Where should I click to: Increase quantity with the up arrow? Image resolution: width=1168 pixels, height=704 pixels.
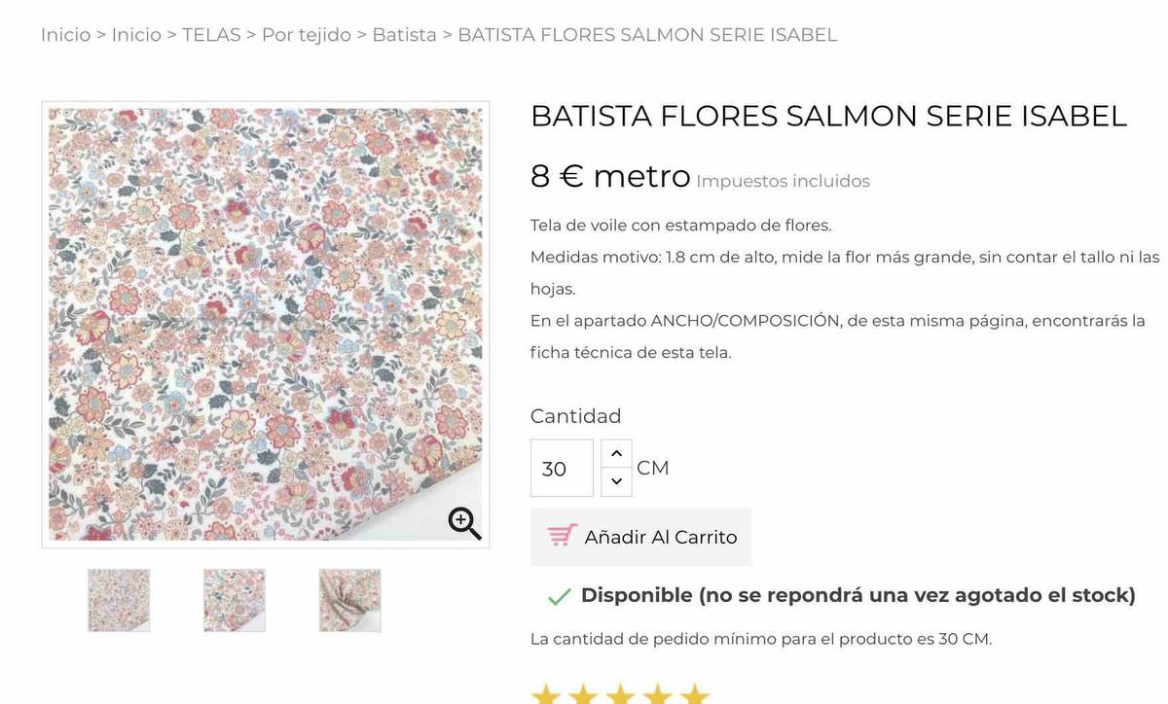point(616,453)
